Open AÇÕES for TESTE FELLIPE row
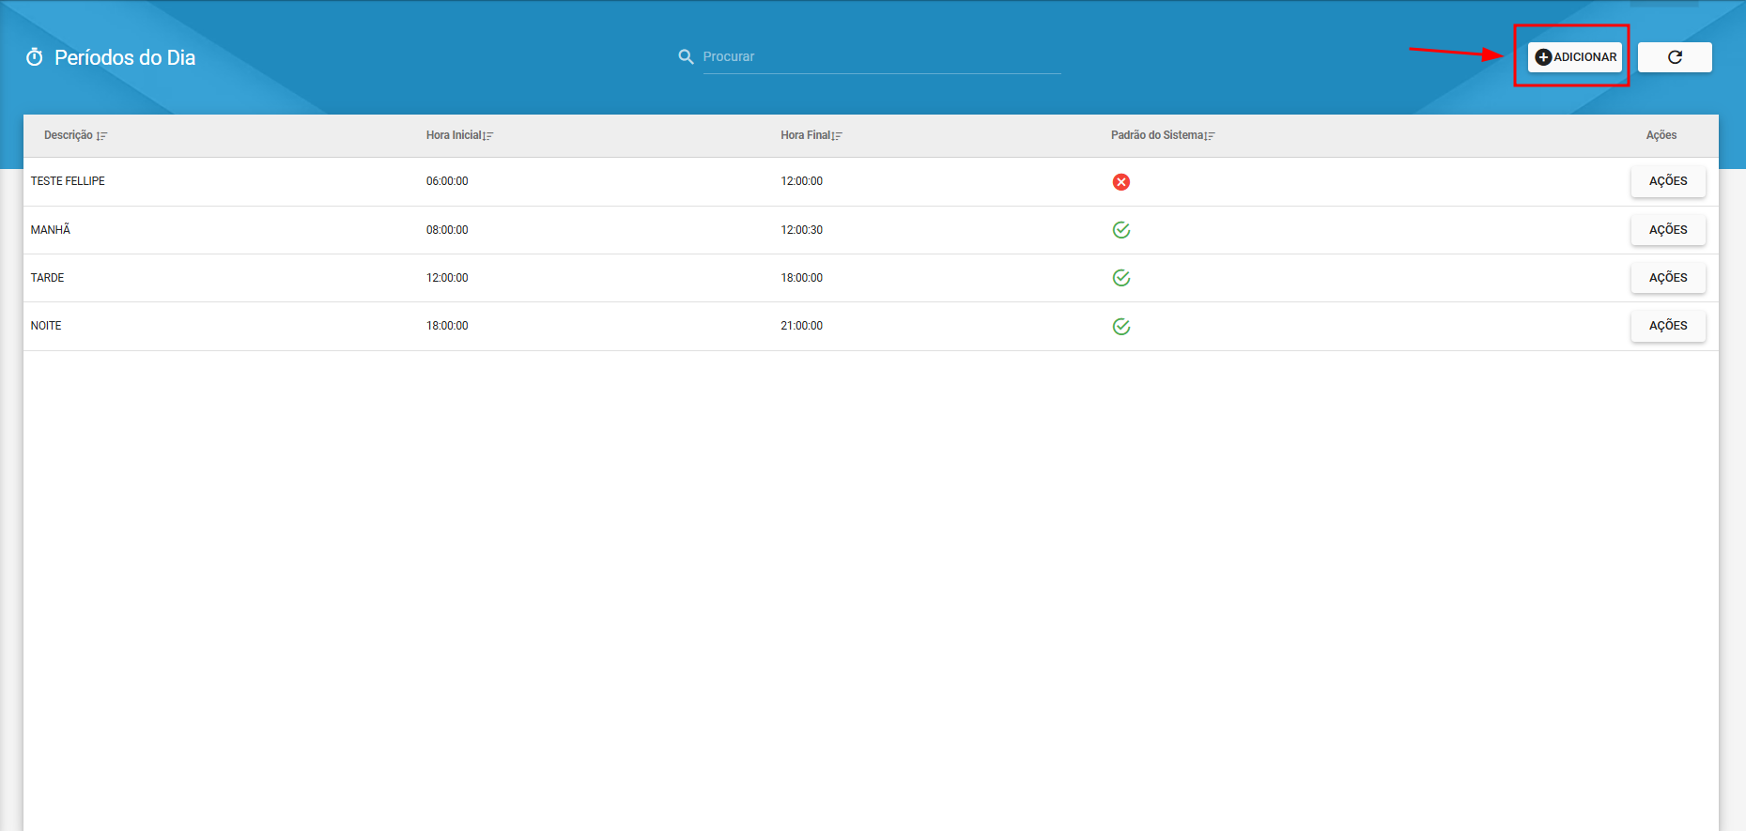 (1668, 181)
